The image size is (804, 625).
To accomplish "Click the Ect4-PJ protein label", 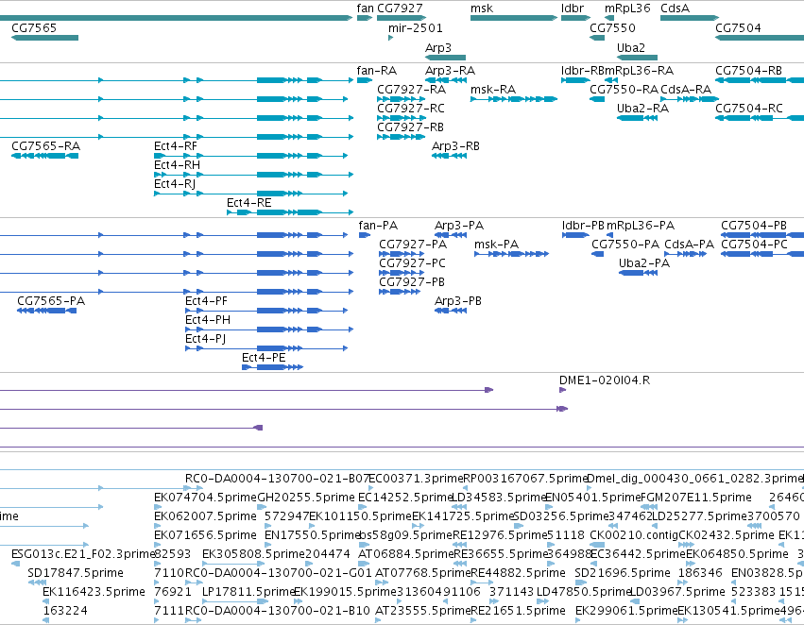I will click(205, 339).
